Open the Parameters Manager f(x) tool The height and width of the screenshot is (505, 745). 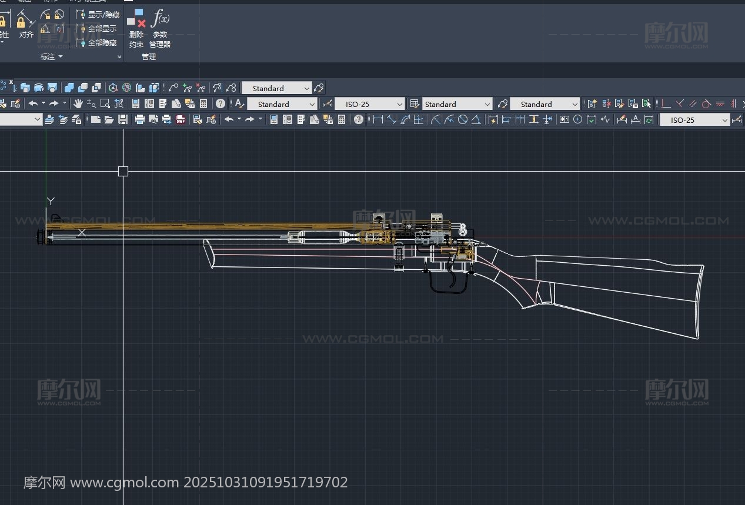[x=159, y=19]
